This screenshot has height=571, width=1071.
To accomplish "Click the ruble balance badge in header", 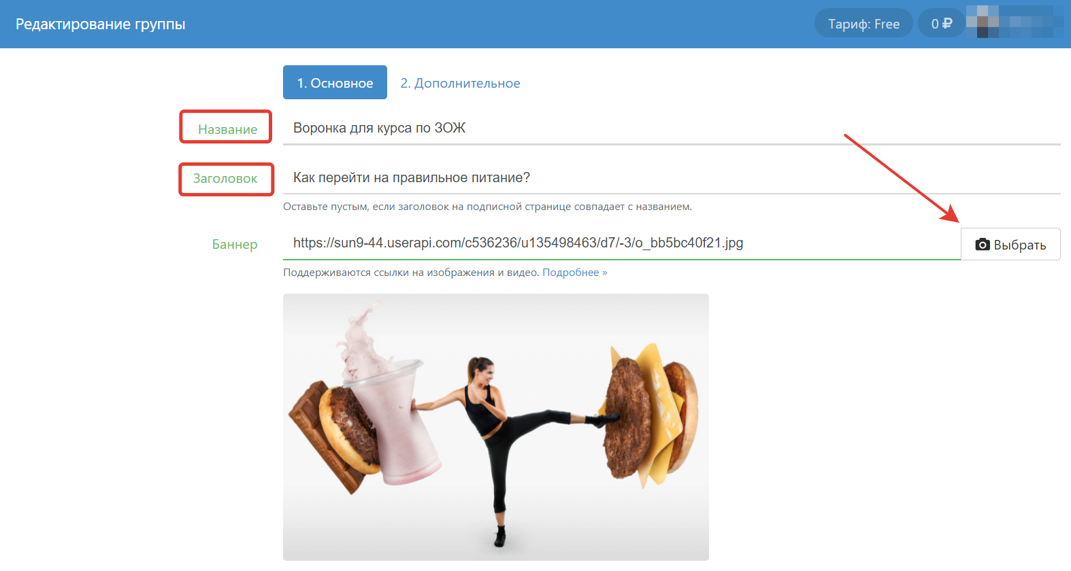I will [x=941, y=24].
